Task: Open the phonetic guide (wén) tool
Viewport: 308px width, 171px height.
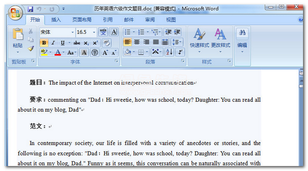Action: click(x=103, y=32)
